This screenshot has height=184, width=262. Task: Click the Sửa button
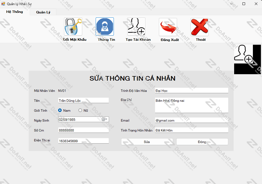point(147,142)
